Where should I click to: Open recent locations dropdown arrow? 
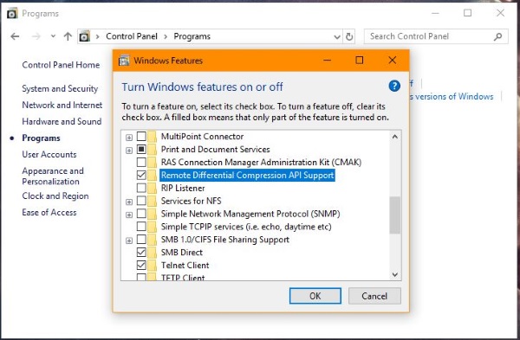[x=53, y=36]
